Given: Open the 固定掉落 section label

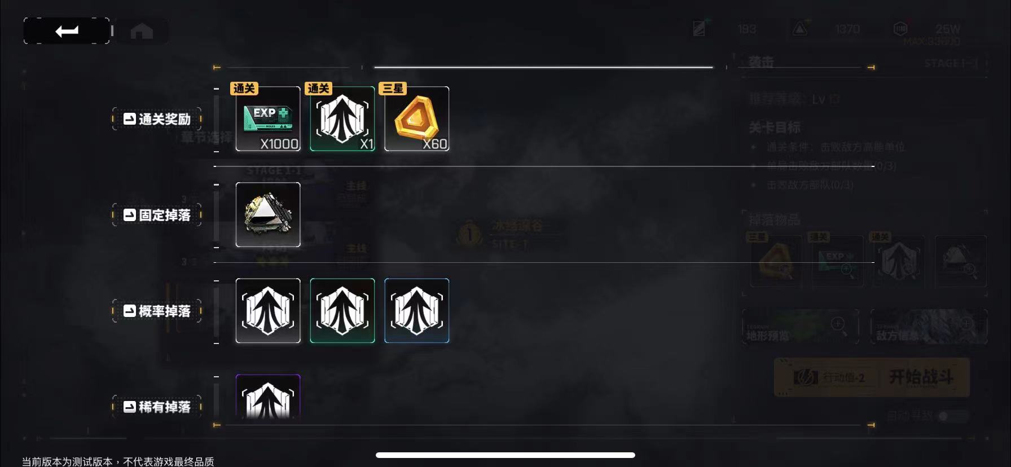Looking at the screenshot, I should click(157, 215).
